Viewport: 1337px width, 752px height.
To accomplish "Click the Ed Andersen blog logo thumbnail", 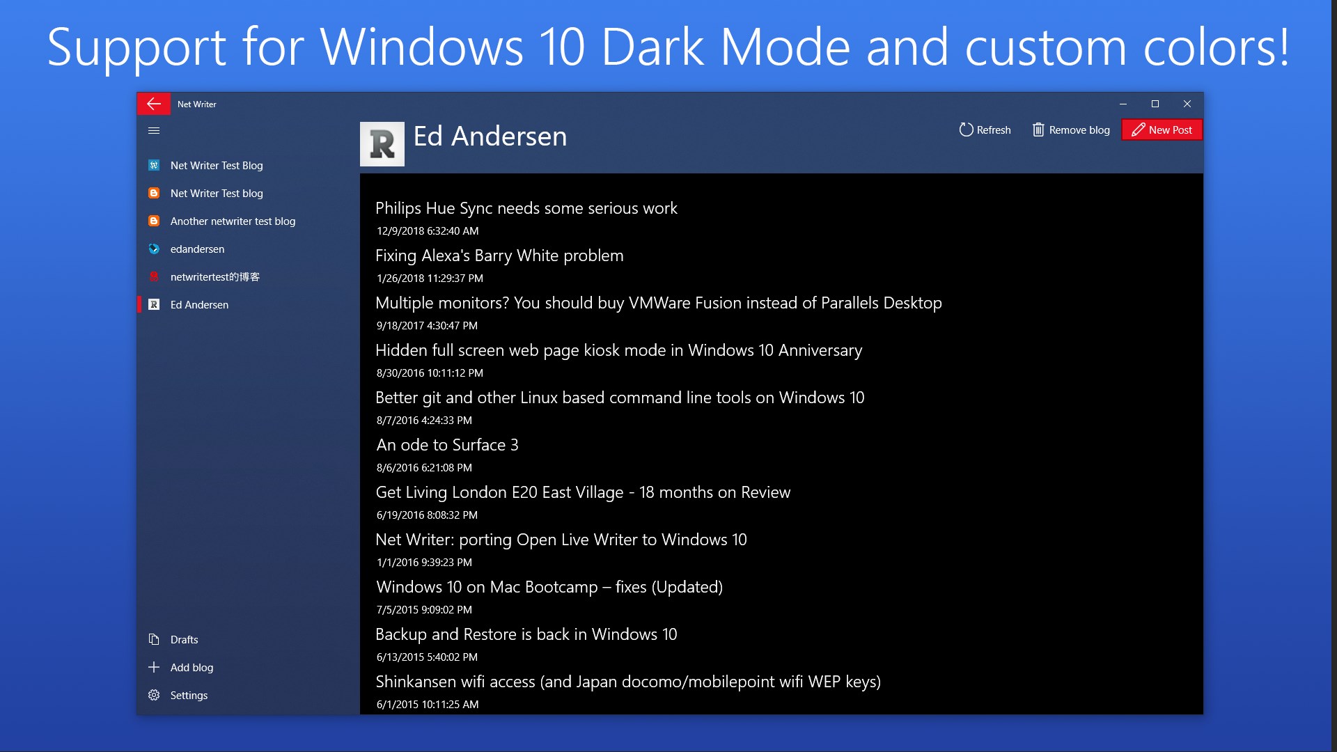I will point(382,144).
